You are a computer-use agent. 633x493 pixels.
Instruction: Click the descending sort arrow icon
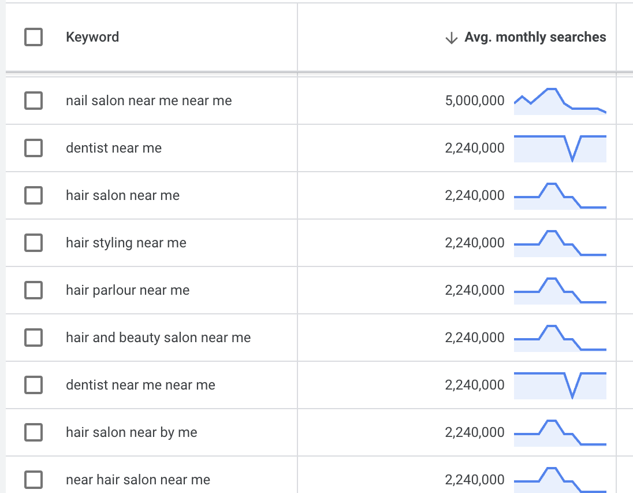(451, 38)
